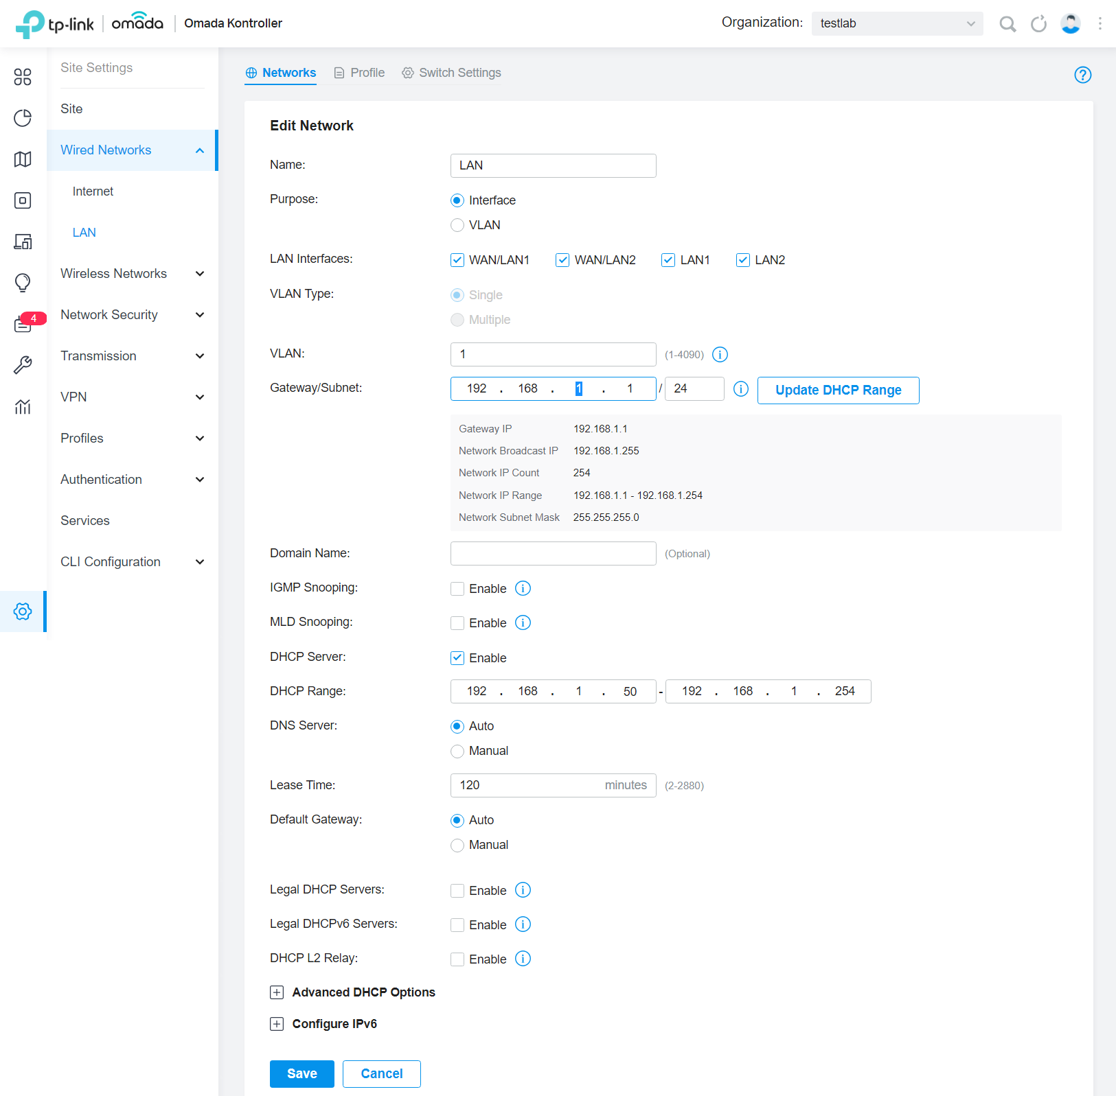The width and height of the screenshot is (1116, 1096).
Task: Click the network Name input field
Action: [x=553, y=165]
